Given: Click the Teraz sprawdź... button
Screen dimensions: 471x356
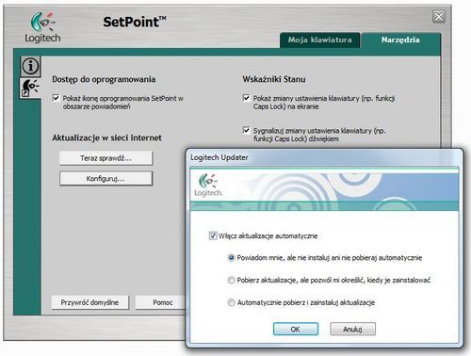Looking at the screenshot, I should click(106, 158).
